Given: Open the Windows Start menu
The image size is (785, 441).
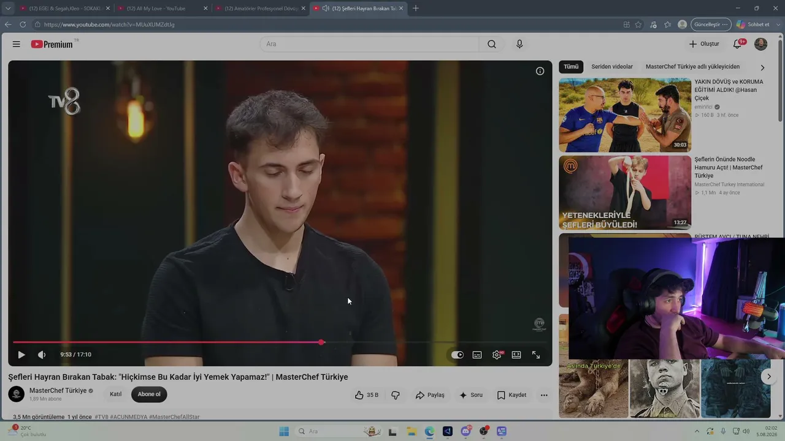Looking at the screenshot, I should [x=284, y=431].
